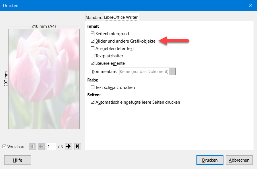Enable Text schwarz drucken option
The height and width of the screenshot is (169, 257).
pyautogui.click(x=92, y=87)
